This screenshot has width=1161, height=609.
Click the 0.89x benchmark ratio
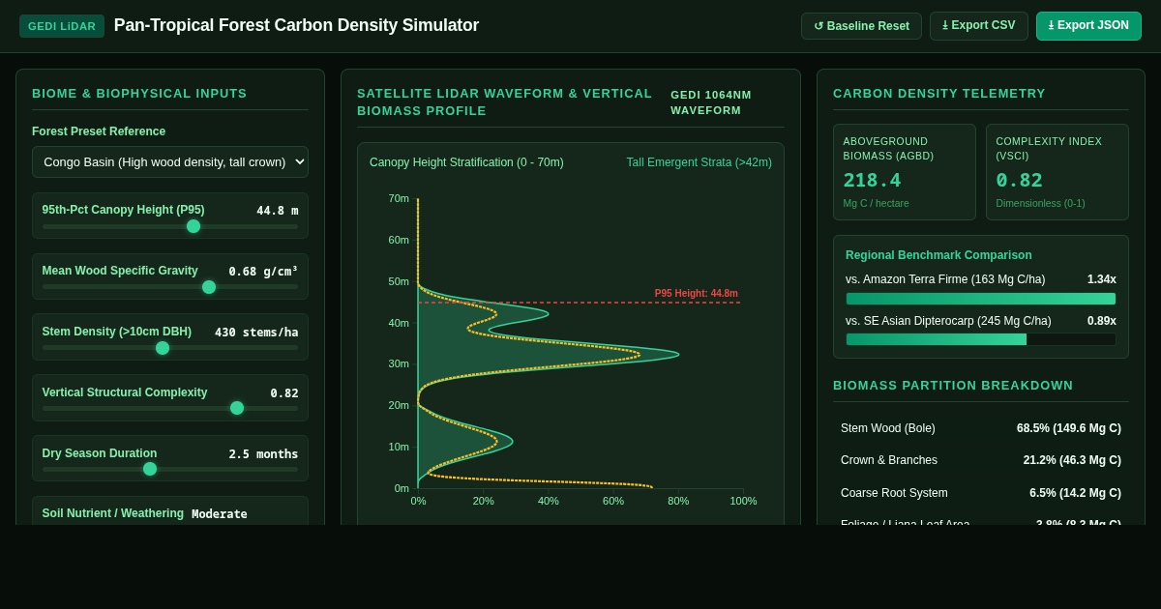tap(1101, 321)
